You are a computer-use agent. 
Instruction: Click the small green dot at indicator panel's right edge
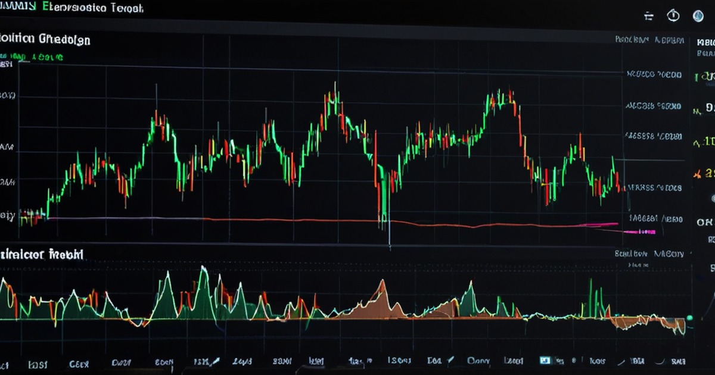(x=690, y=318)
